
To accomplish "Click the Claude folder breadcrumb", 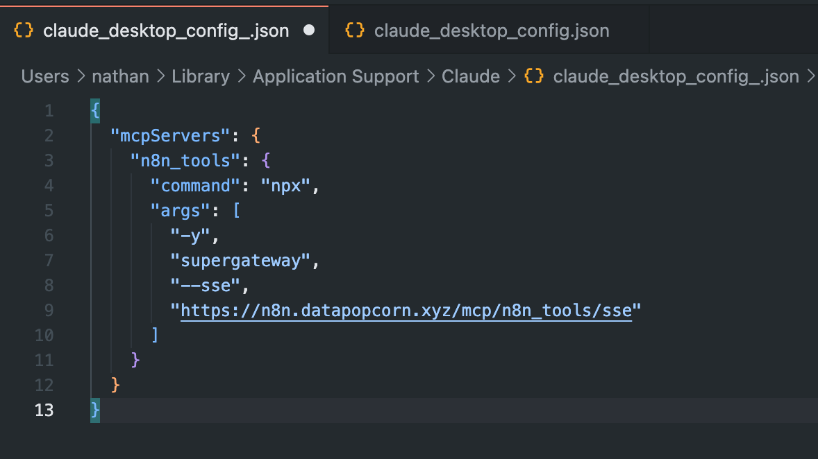I will pos(471,76).
